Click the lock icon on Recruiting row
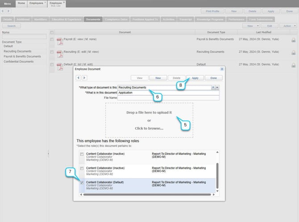 [293, 53]
